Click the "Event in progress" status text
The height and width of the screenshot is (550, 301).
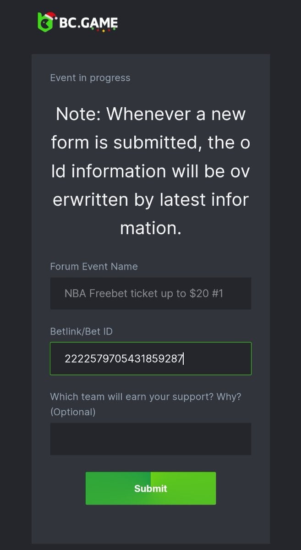click(90, 78)
